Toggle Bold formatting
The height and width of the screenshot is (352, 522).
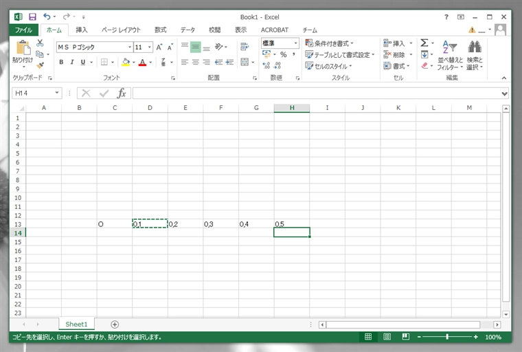(x=61, y=62)
